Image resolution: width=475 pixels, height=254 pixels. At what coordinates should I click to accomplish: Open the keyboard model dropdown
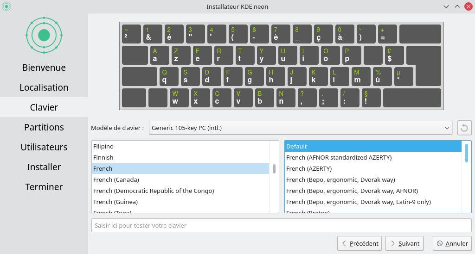coord(301,128)
